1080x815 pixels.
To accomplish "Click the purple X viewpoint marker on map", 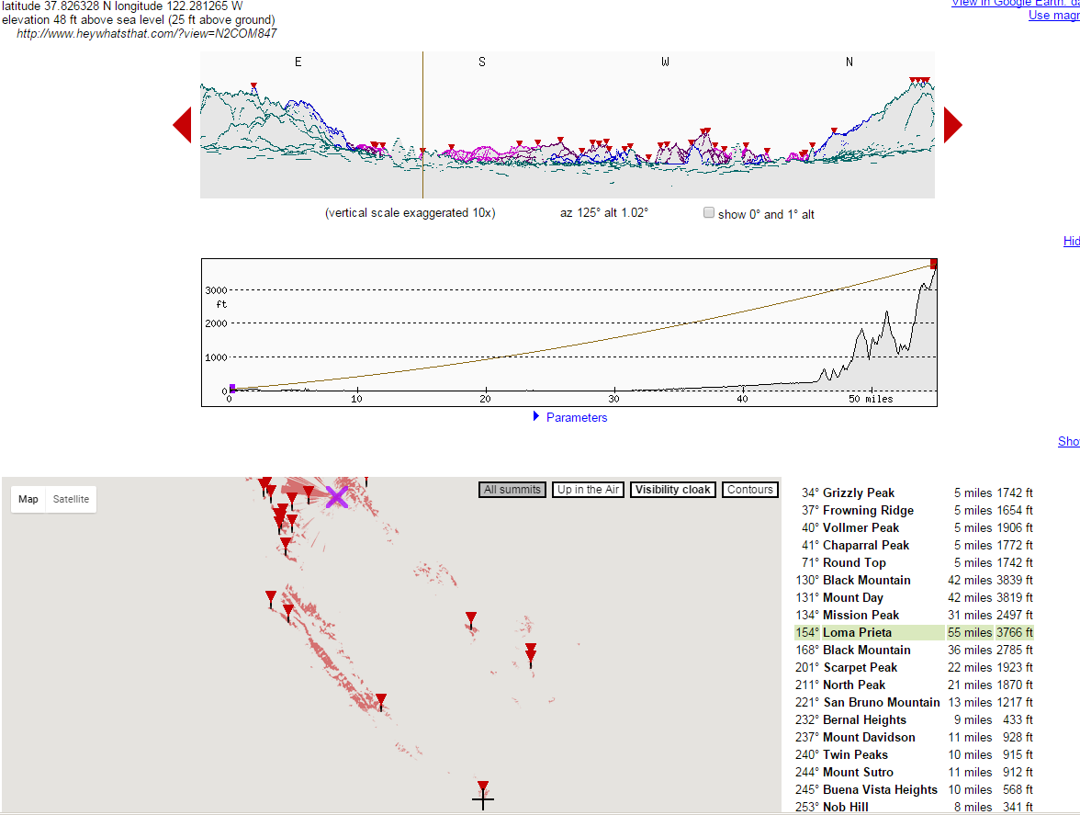I will click(337, 497).
